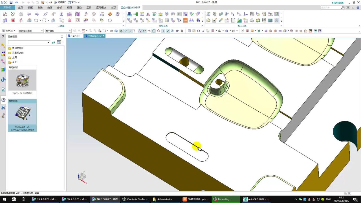Screen dimensions: 361x203
Task: Click the red cube icon in the toolbox ribbon
Action: click(13, 20)
